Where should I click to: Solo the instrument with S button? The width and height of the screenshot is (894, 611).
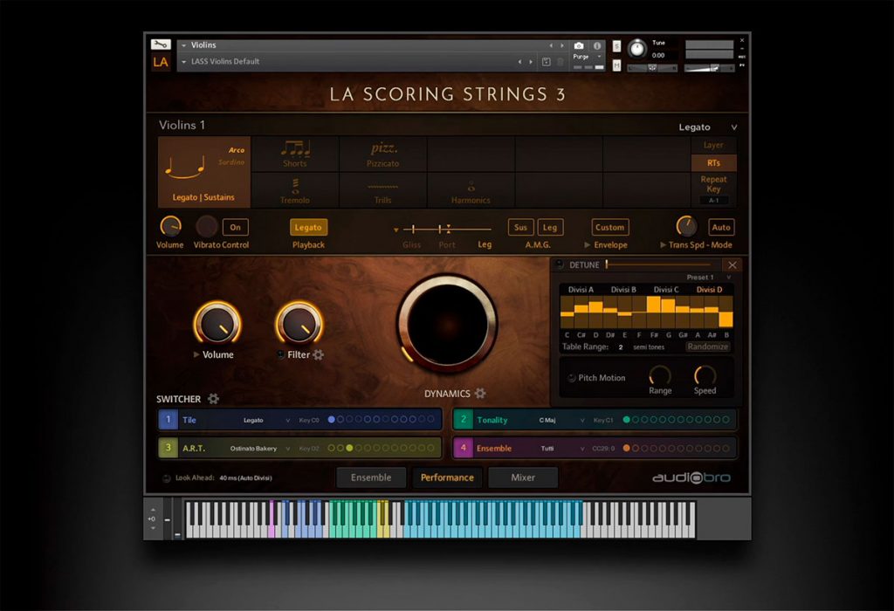(616, 46)
